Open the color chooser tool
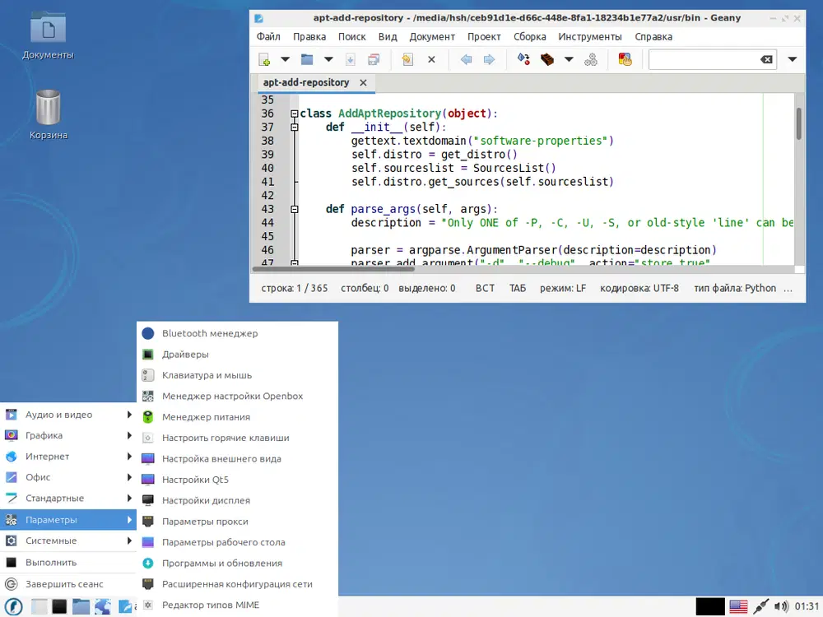The image size is (823, 617). point(625,59)
